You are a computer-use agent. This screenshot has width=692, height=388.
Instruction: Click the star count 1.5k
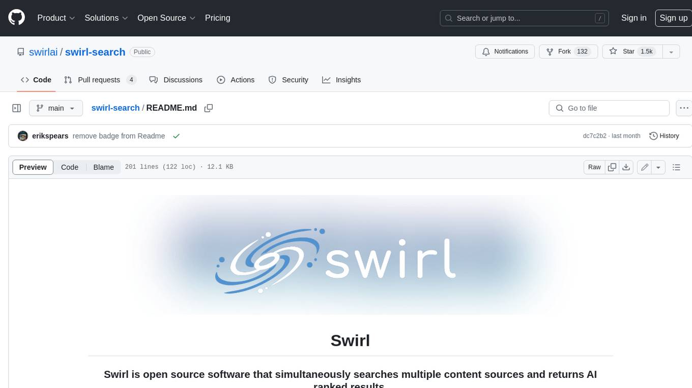646,52
